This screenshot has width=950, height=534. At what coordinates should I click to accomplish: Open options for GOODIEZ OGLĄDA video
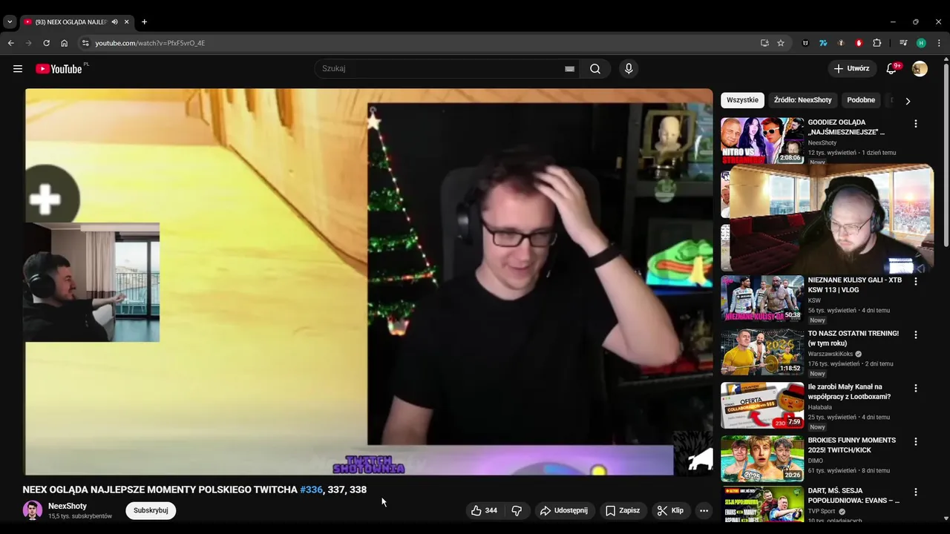(915, 124)
